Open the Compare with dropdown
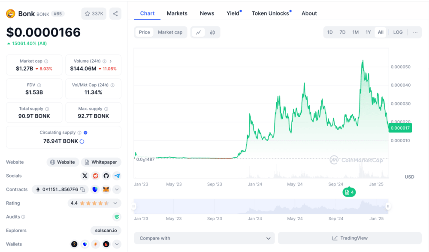Screen dimensions: 429x252 click(204, 238)
